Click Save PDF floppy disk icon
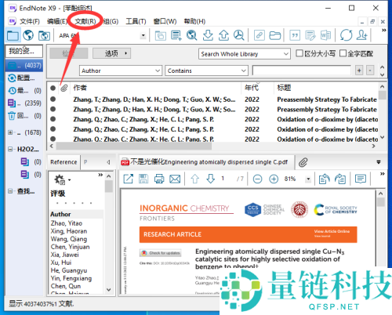Screen dimensions: 392x315 point(143,179)
